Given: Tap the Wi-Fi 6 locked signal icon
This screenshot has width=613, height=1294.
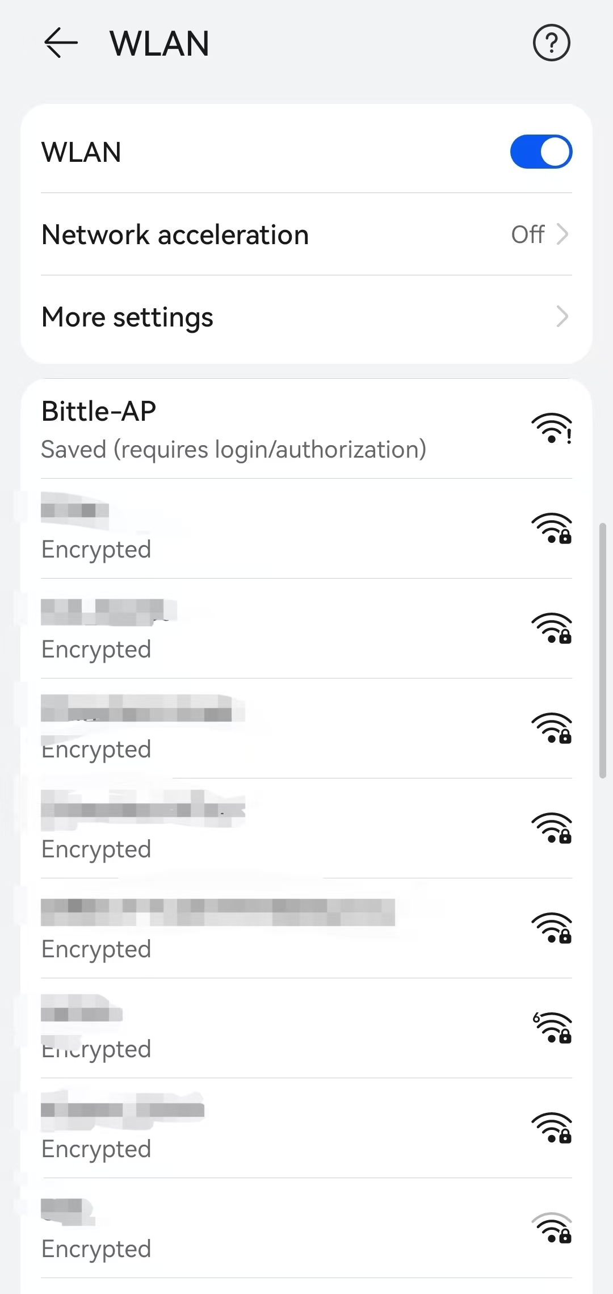Looking at the screenshot, I should click(551, 1028).
